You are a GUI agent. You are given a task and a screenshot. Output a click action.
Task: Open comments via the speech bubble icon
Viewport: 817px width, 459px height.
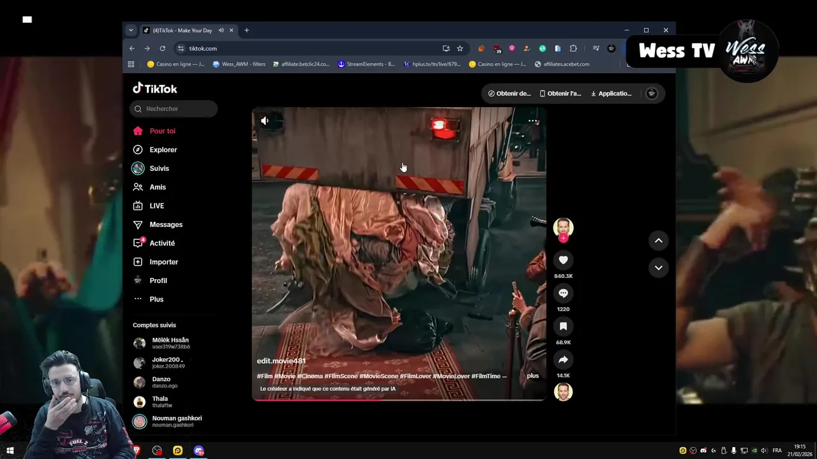(563, 293)
